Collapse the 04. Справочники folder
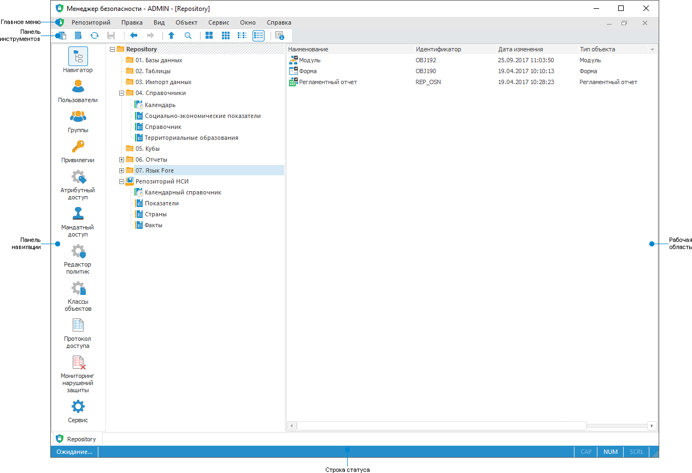Screen dimensions: 692x473 121,93
